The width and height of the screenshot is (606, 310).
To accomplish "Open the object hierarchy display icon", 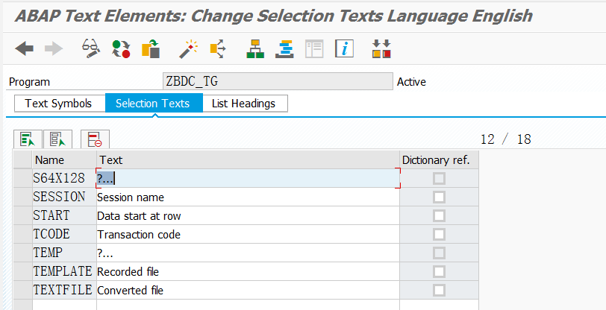I will coord(256,49).
